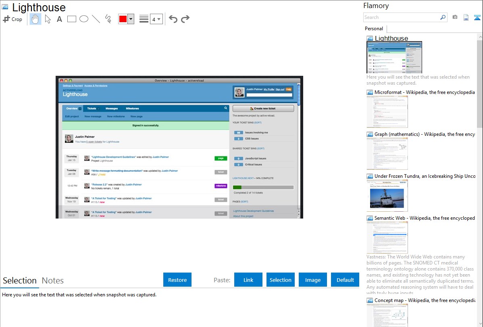Select the Crop tool

point(12,19)
